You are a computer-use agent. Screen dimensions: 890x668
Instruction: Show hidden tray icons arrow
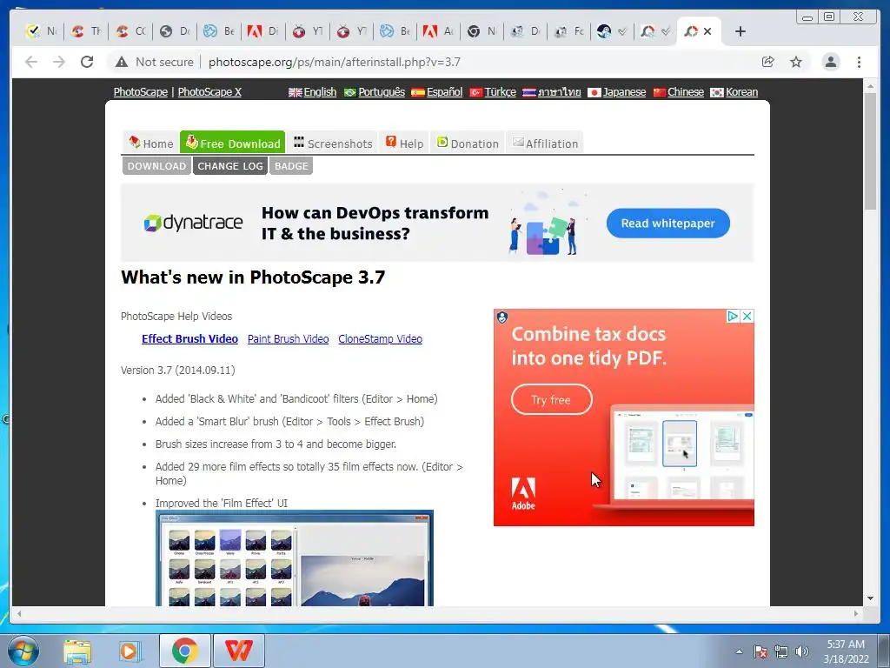(x=739, y=651)
